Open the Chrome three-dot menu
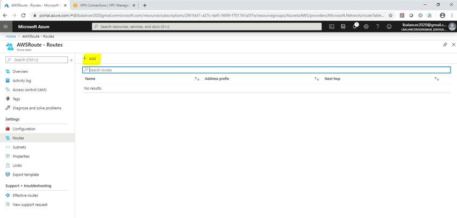This screenshot has width=457, height=218. pos(452,16)
